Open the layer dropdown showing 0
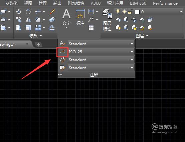Screen dimensions: 185x142 tap(149, 12)
